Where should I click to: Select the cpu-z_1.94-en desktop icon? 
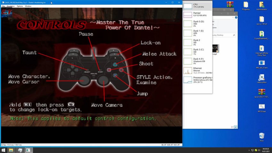click(261, 20)
